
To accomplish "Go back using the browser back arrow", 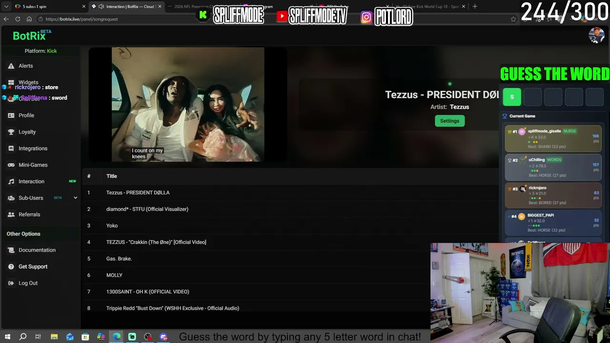I will pos(6,19).
